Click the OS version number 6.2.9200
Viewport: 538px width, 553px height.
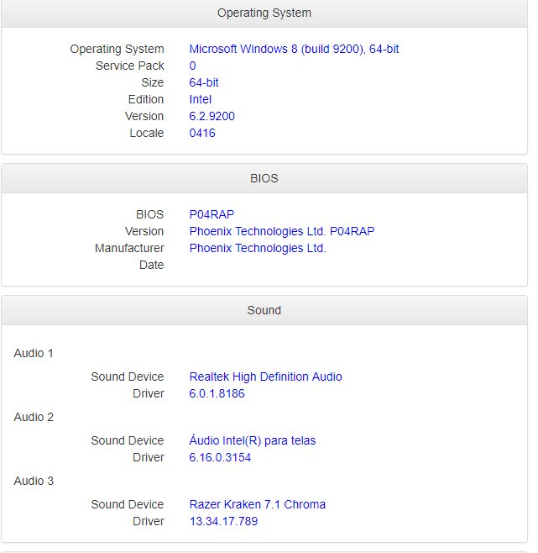point(212,116)
